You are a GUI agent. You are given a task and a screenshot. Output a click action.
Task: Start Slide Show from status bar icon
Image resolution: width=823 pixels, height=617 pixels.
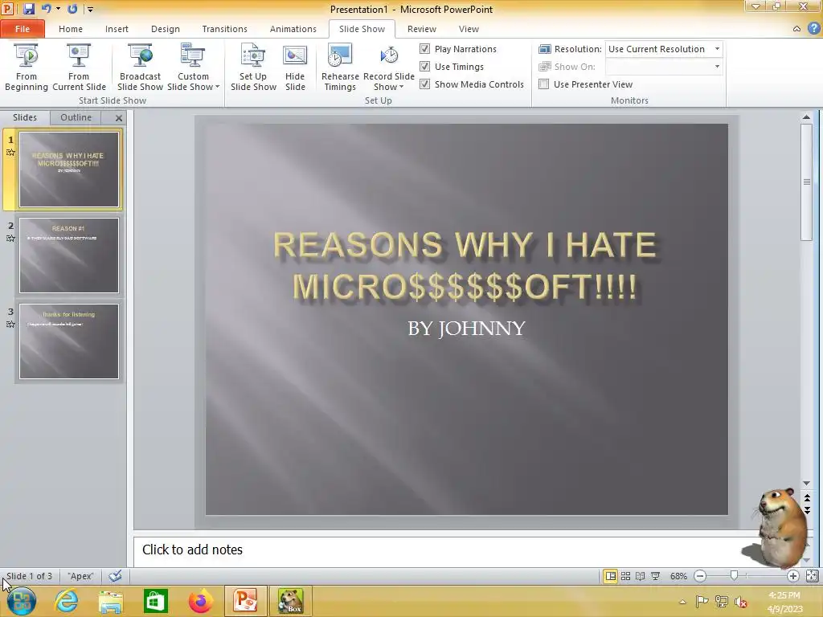(x=656, y=576)
